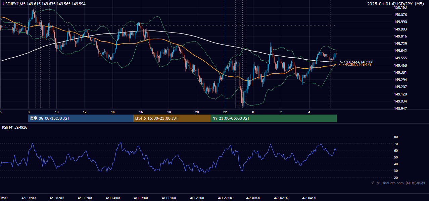Select RSI scale level 40
This screenshot has width=429, height=201.
point(396,164)
